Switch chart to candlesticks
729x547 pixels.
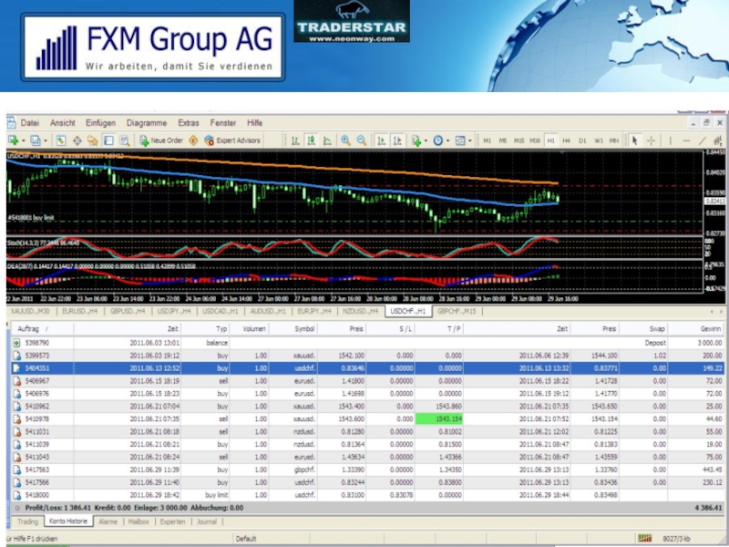tap(311, 140)
